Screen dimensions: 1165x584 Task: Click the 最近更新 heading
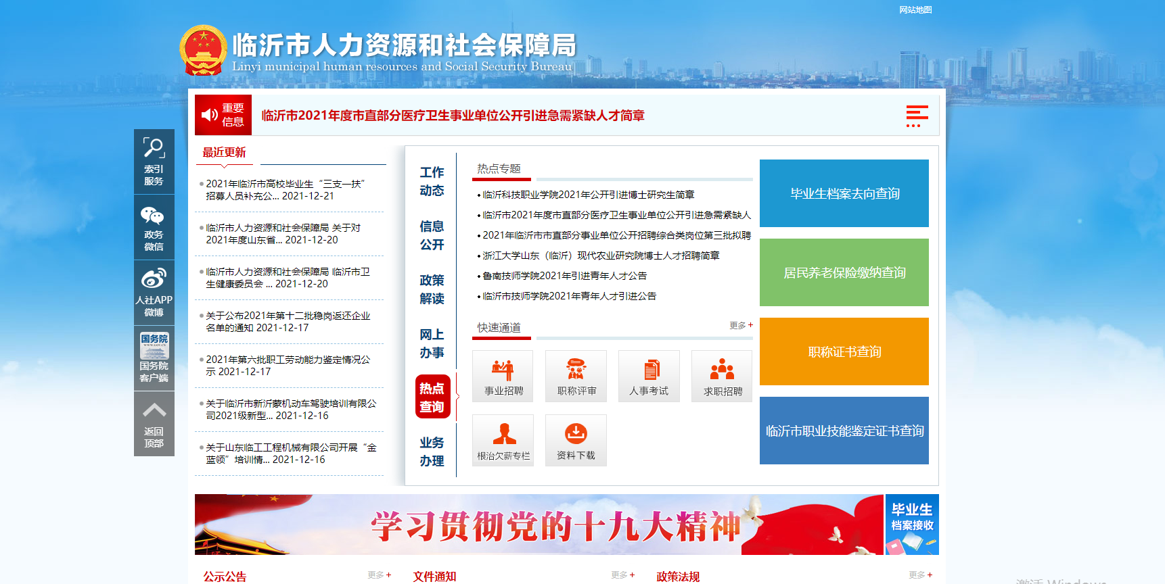click(x=224, y=152)
